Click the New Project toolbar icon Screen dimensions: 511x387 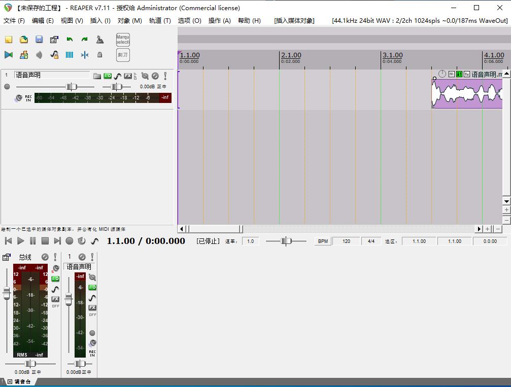9,40
